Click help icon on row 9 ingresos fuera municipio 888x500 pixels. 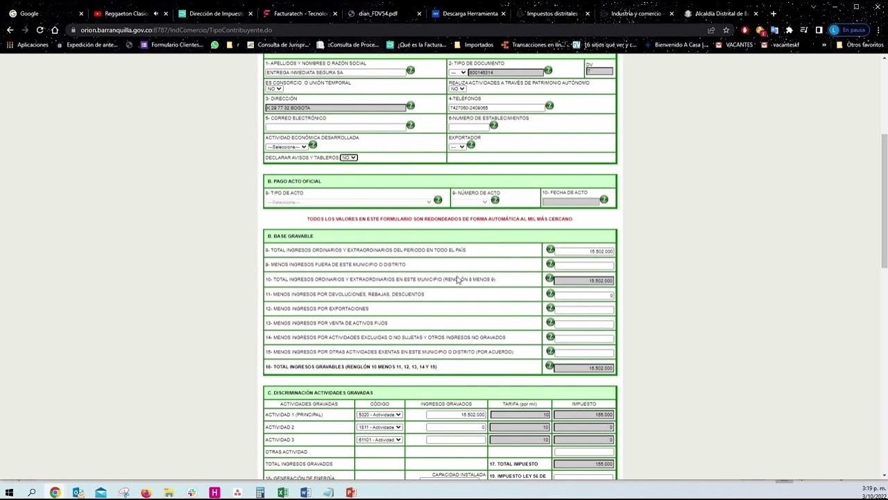pos(550,264)
